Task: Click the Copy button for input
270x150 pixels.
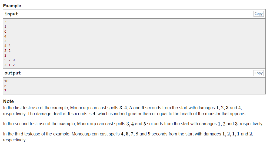Action: (x=258, y=14)
